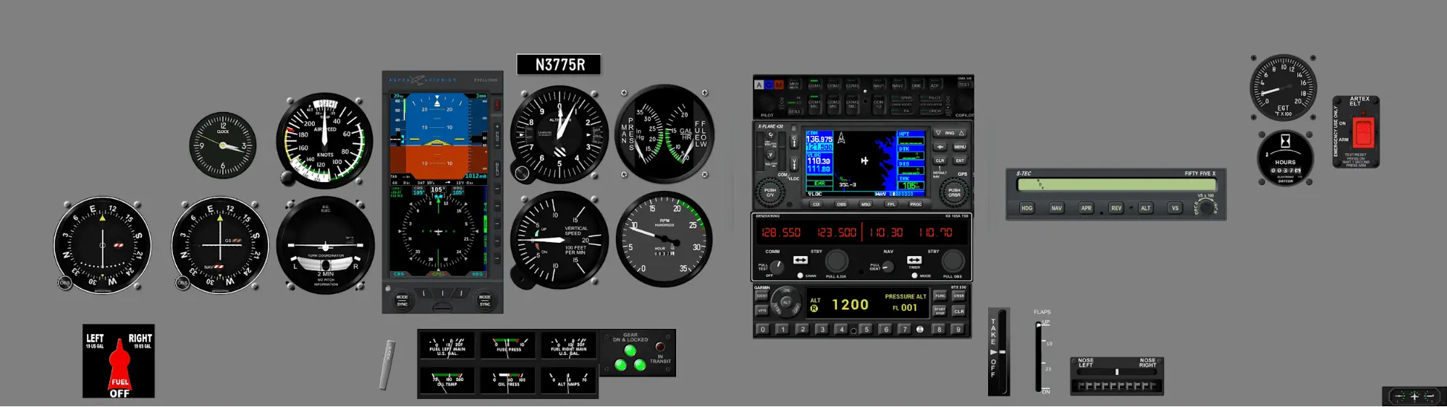
Task: Adjust the rudder trim NOSE LEFT/RIGHT slider
Action: coord(1117,372)
